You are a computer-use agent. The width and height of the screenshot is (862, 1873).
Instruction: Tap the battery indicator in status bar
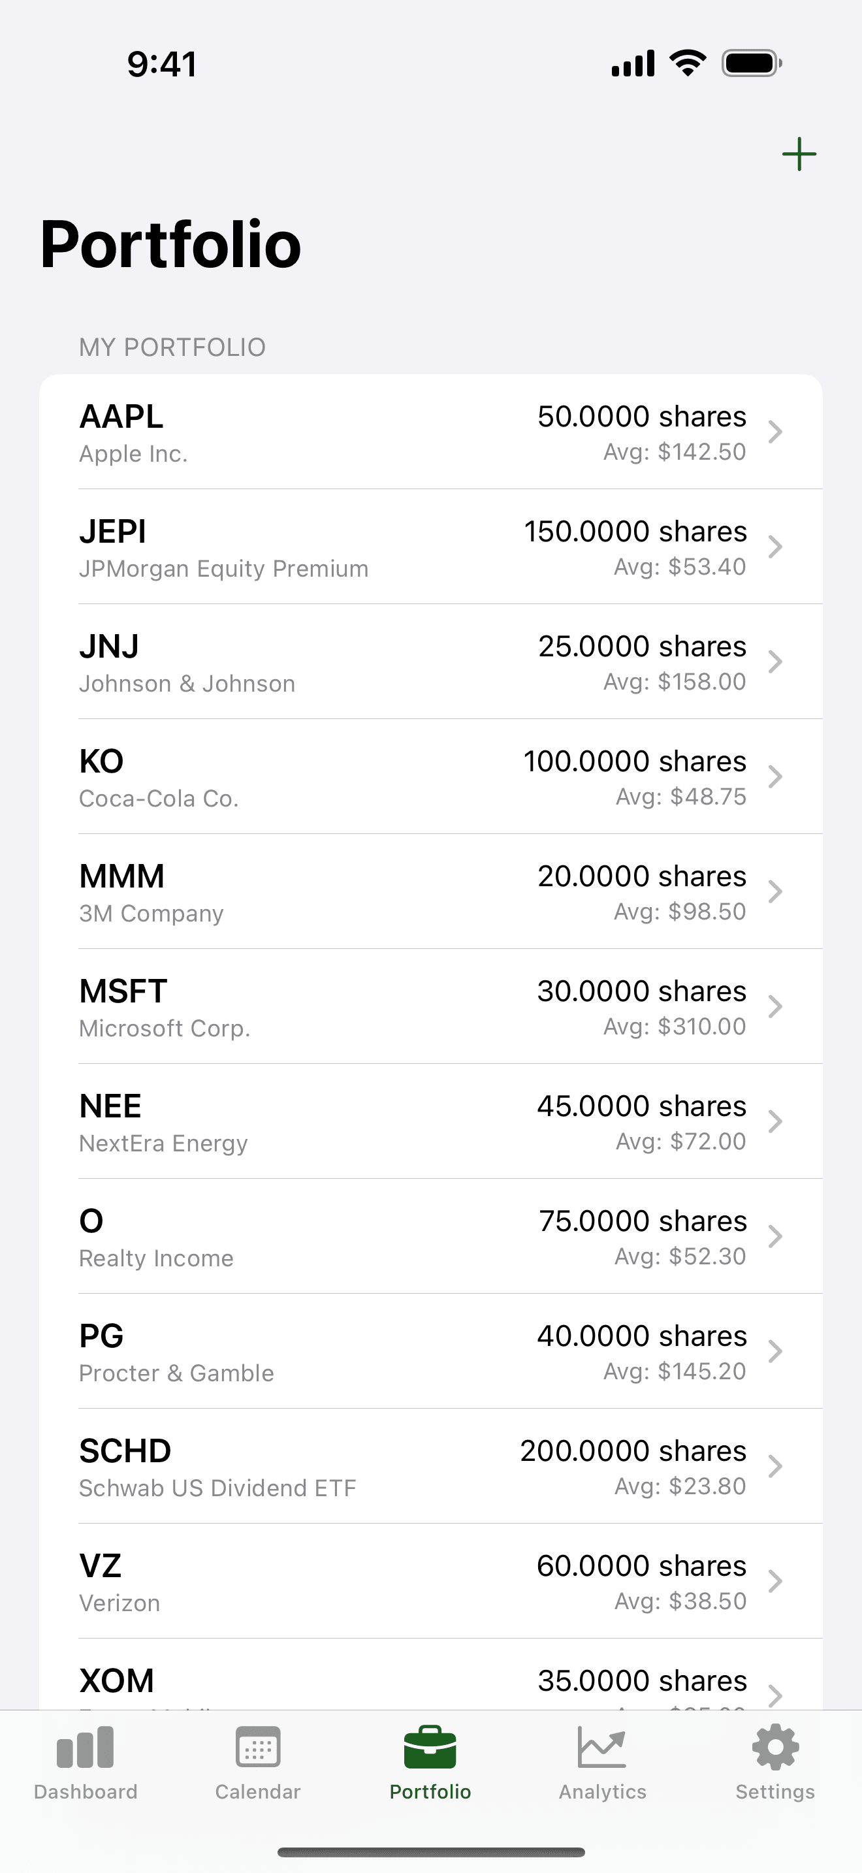pos(752,63)
